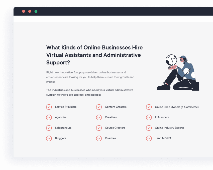Select the 'Course Creators' text
The width and height of the screenshot is (213, 170).
click(x=115, y=128)
